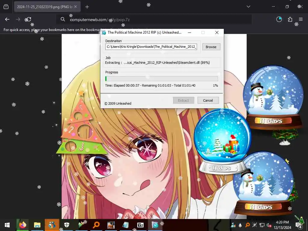Click the 'Elapsed 00:00:37' time text

127,85
